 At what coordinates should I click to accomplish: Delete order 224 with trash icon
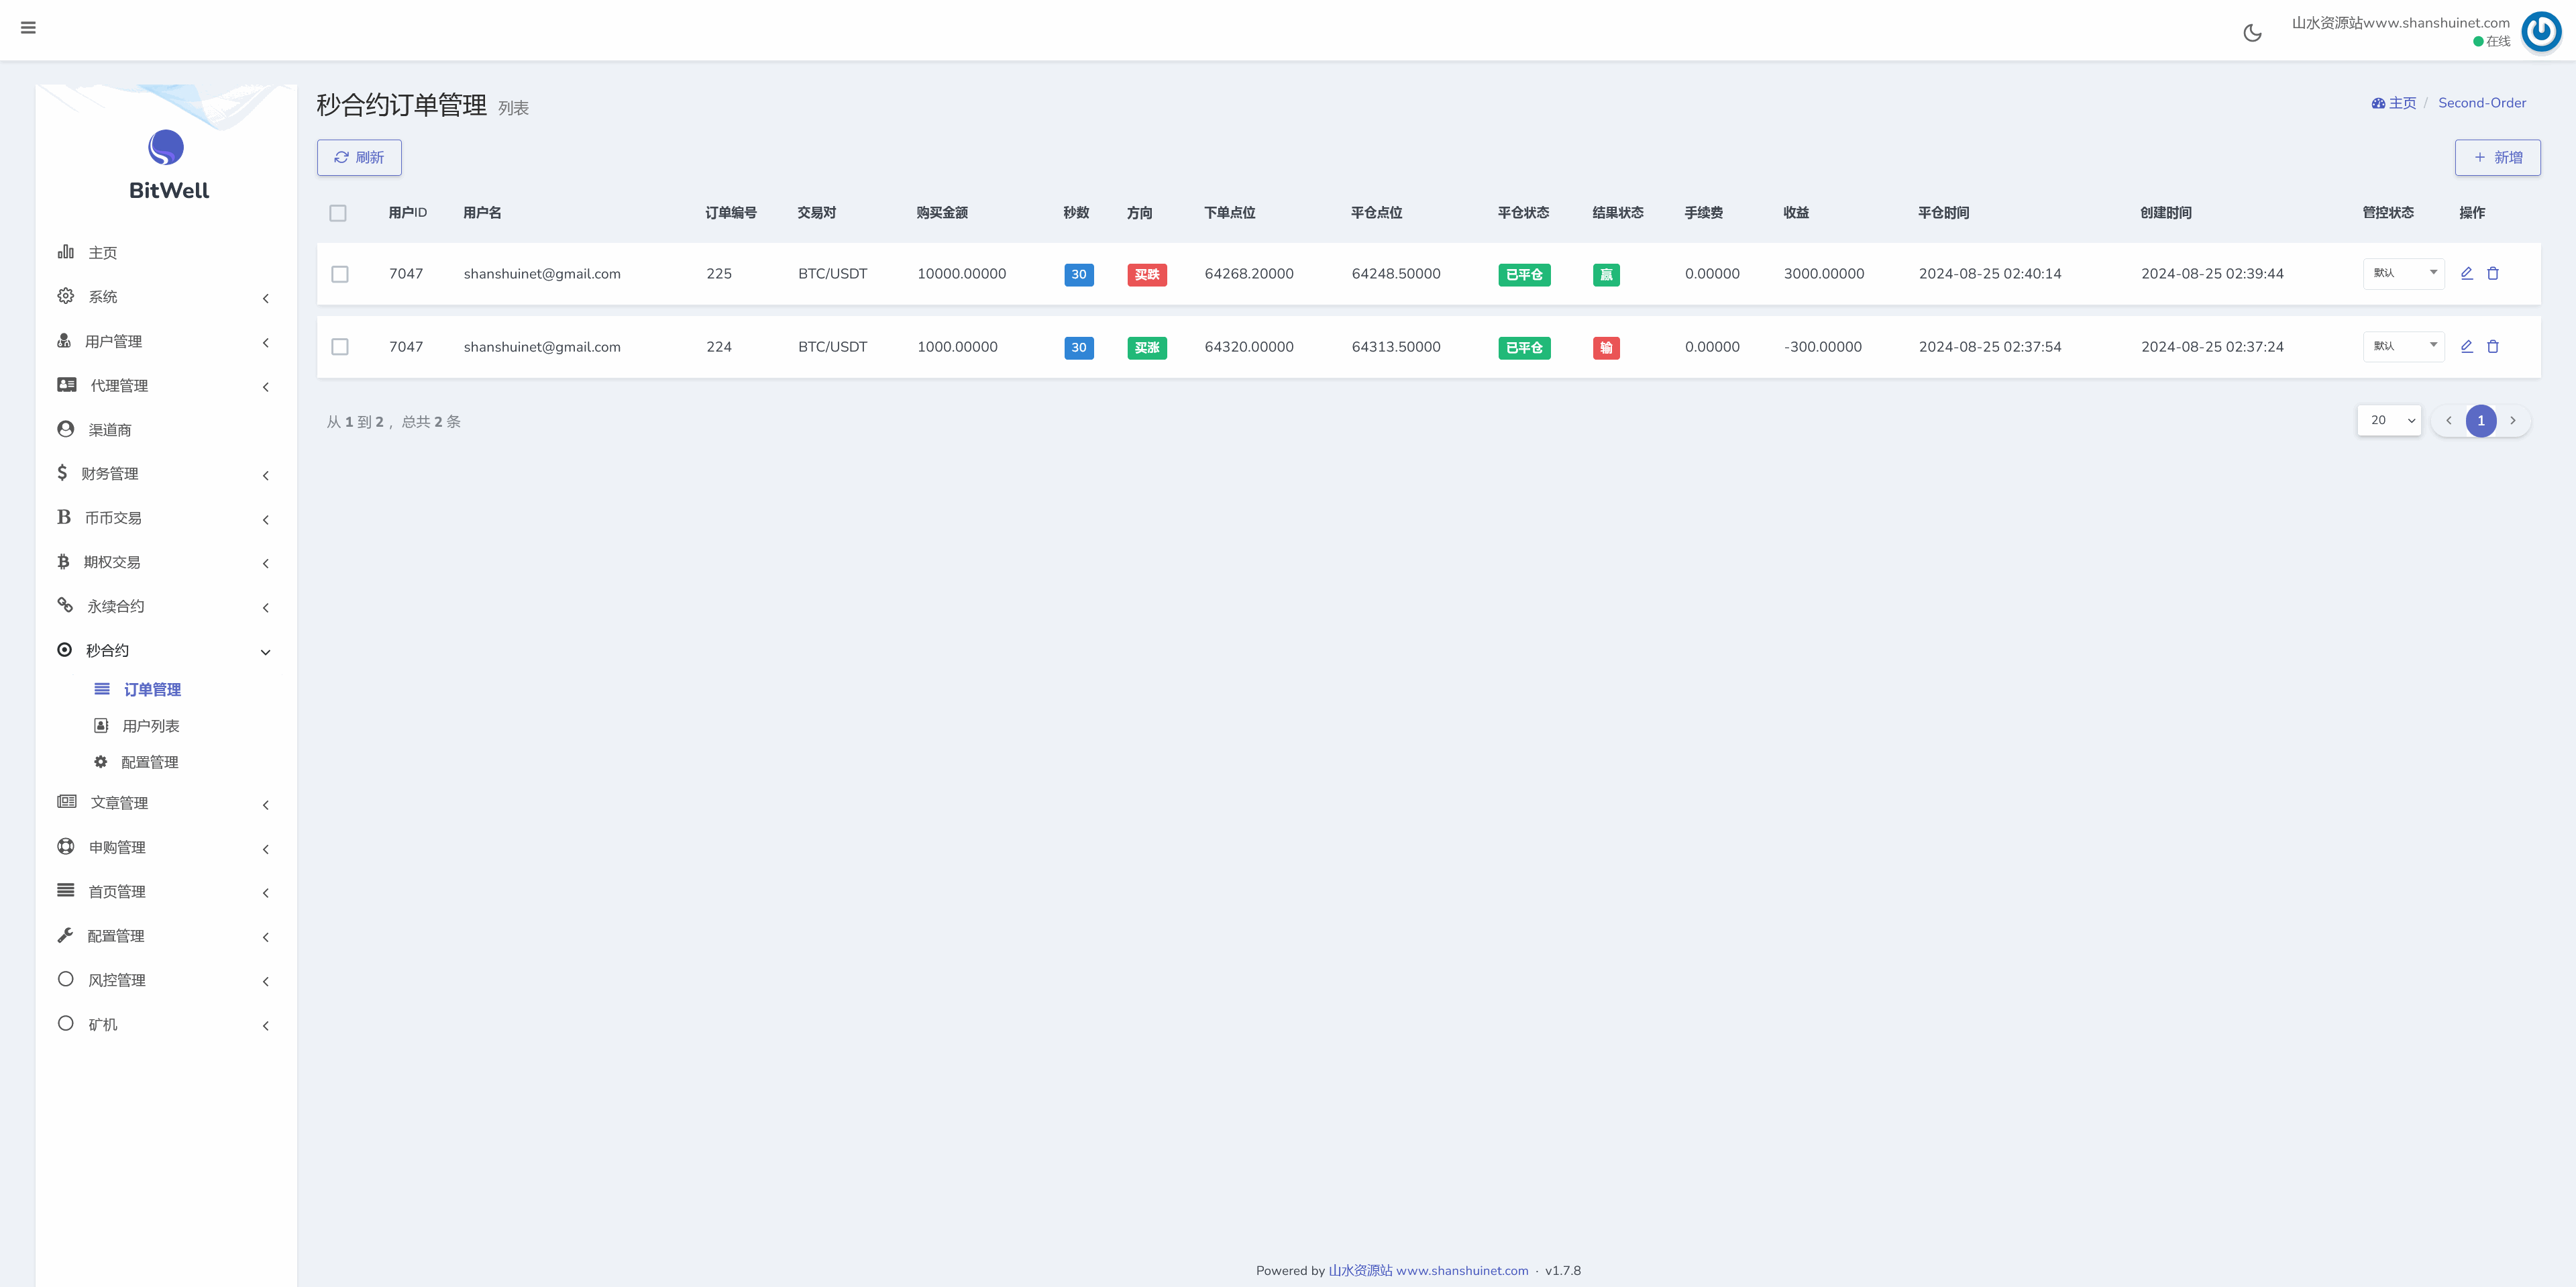(2493, 346)
